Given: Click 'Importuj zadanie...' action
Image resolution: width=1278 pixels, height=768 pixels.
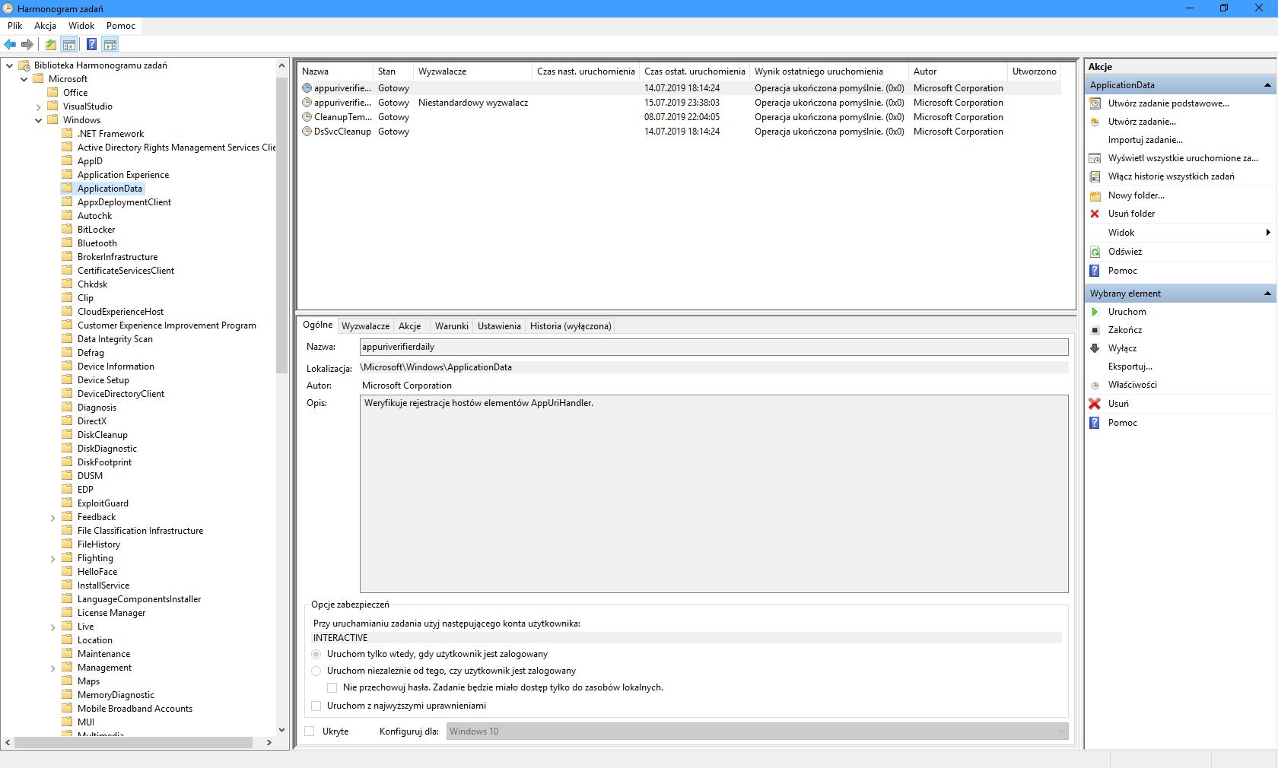Looking at the screenshot, I should point(1145,140).
